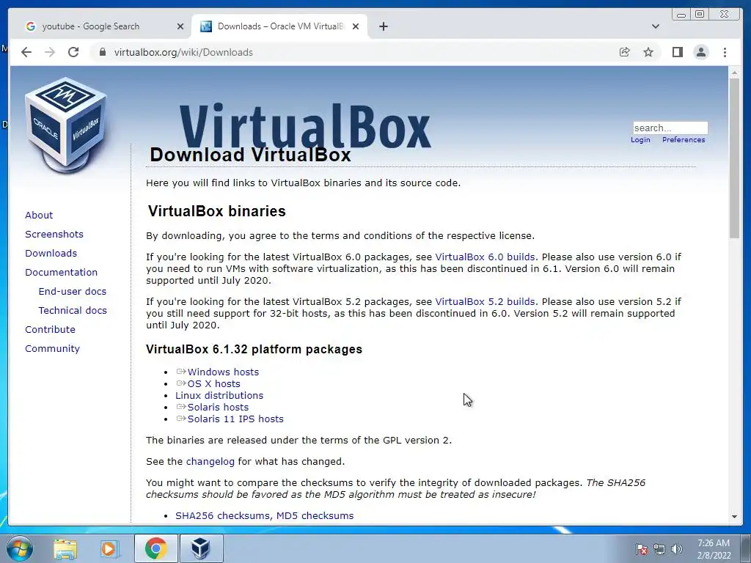This screenshot has width=751, height=563.
Task: Open Contribute in the sidebar
Action: (51, 330)
